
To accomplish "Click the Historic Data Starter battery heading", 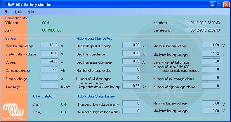I will (95, 96).
